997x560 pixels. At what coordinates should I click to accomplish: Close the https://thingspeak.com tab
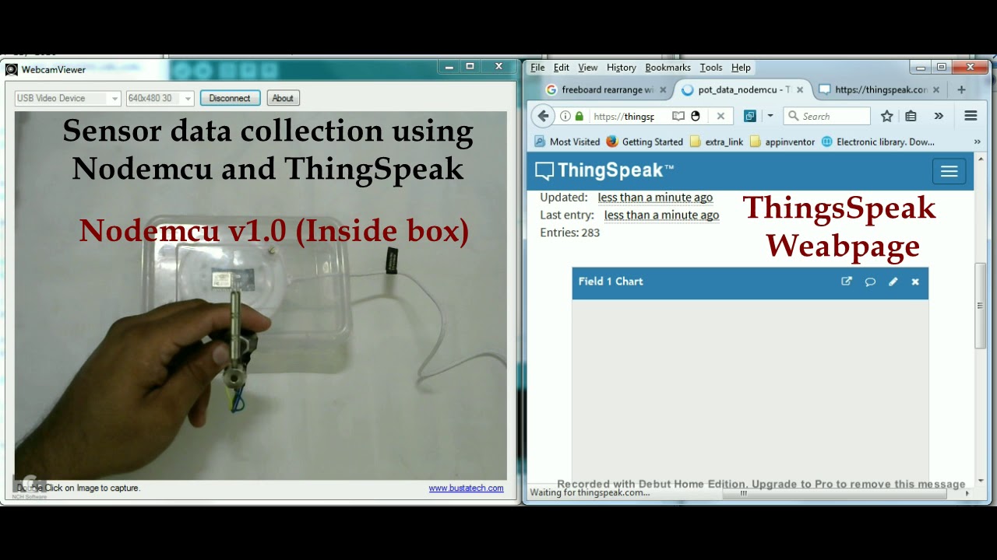point(936,89)
